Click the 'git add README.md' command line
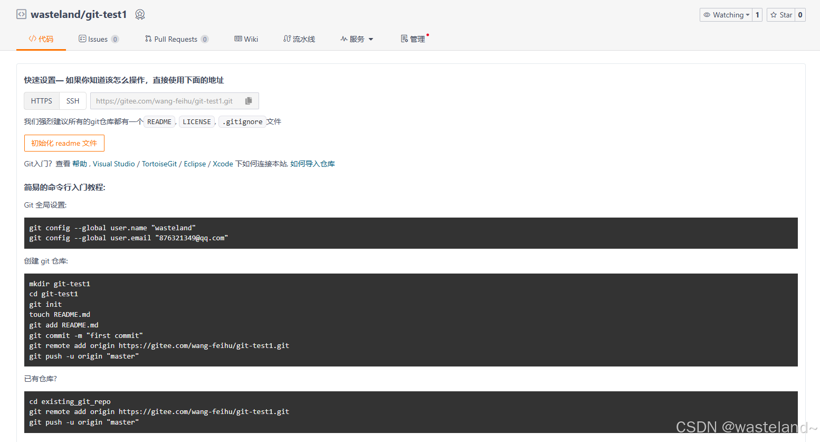 point(64,325)
